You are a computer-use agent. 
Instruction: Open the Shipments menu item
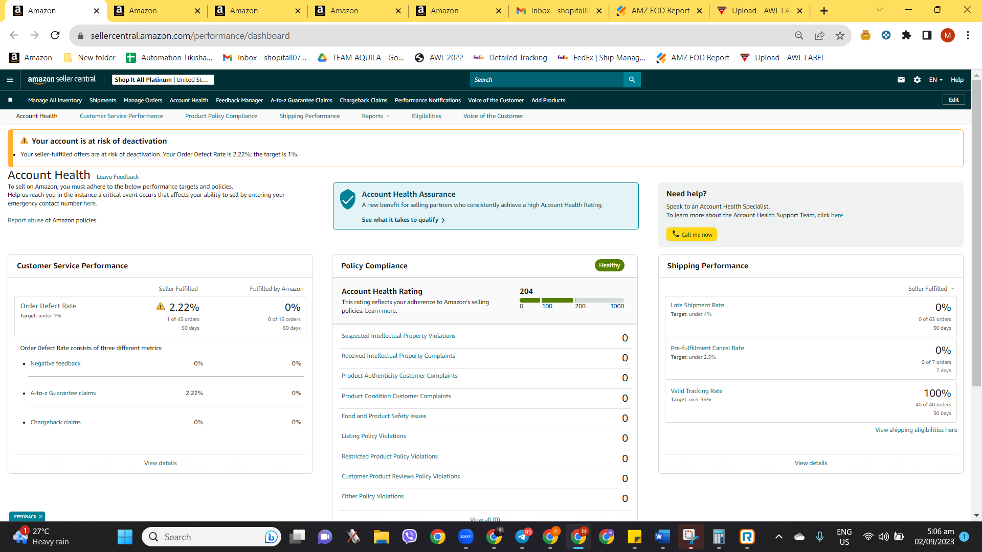(x=102, y=100)
